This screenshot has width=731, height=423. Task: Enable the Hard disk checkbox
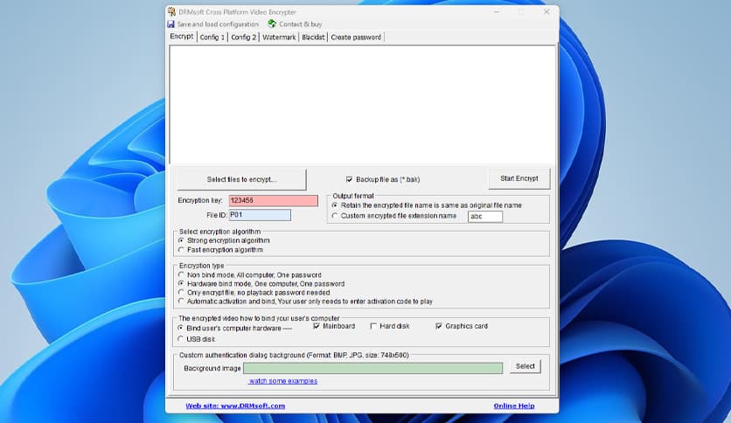[373, 326]
